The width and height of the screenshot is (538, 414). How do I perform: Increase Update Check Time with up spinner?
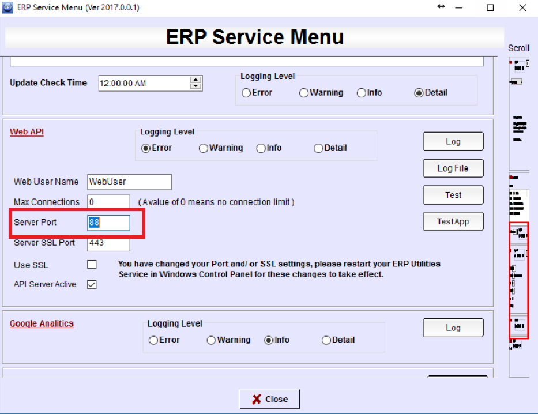click(195, 80)
